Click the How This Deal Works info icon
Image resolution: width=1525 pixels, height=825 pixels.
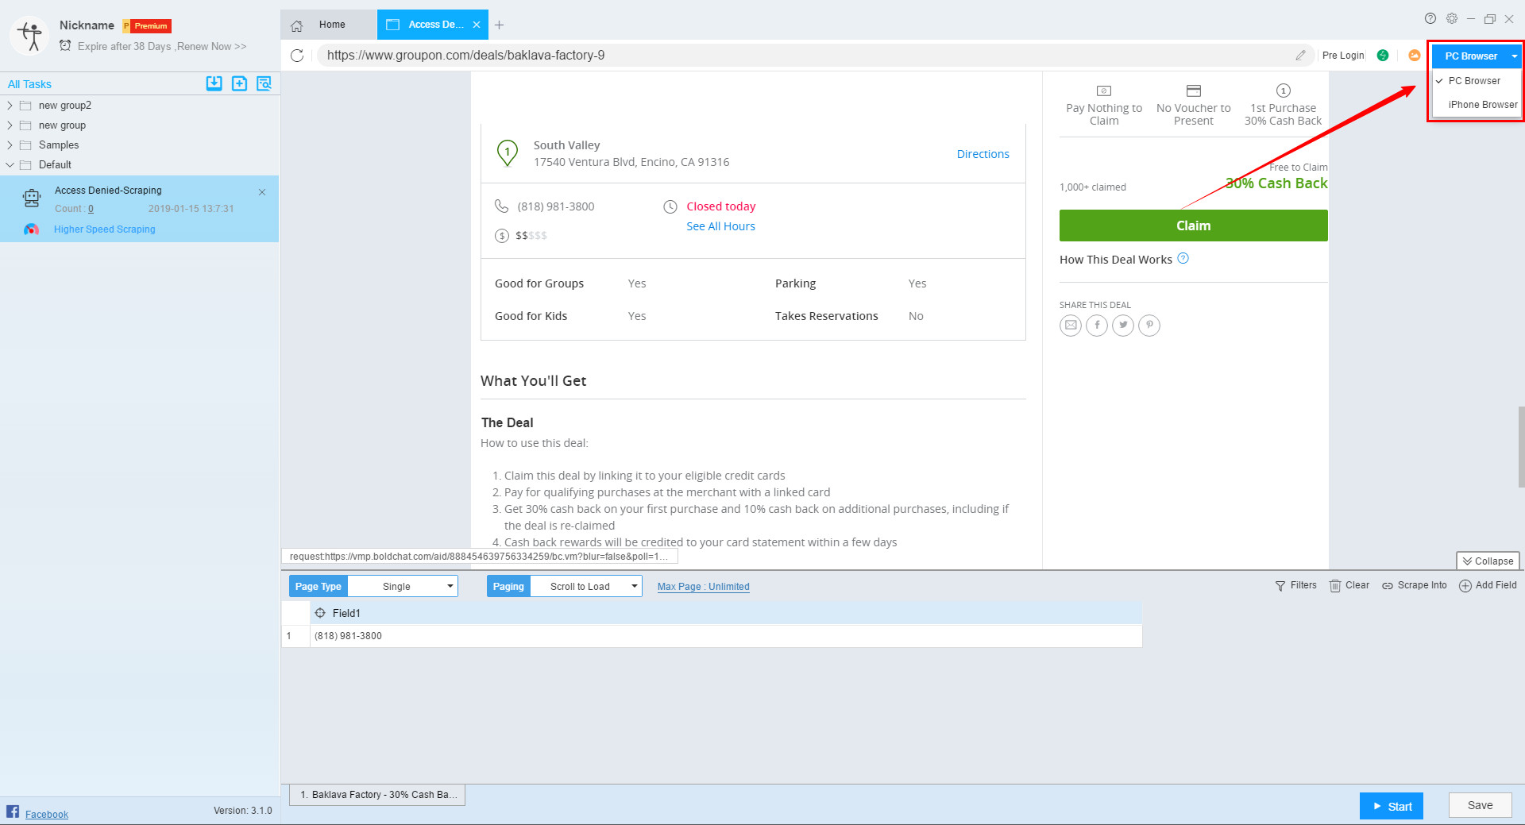1183,258
